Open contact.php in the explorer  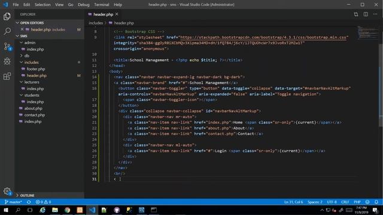tap(35, 115)
